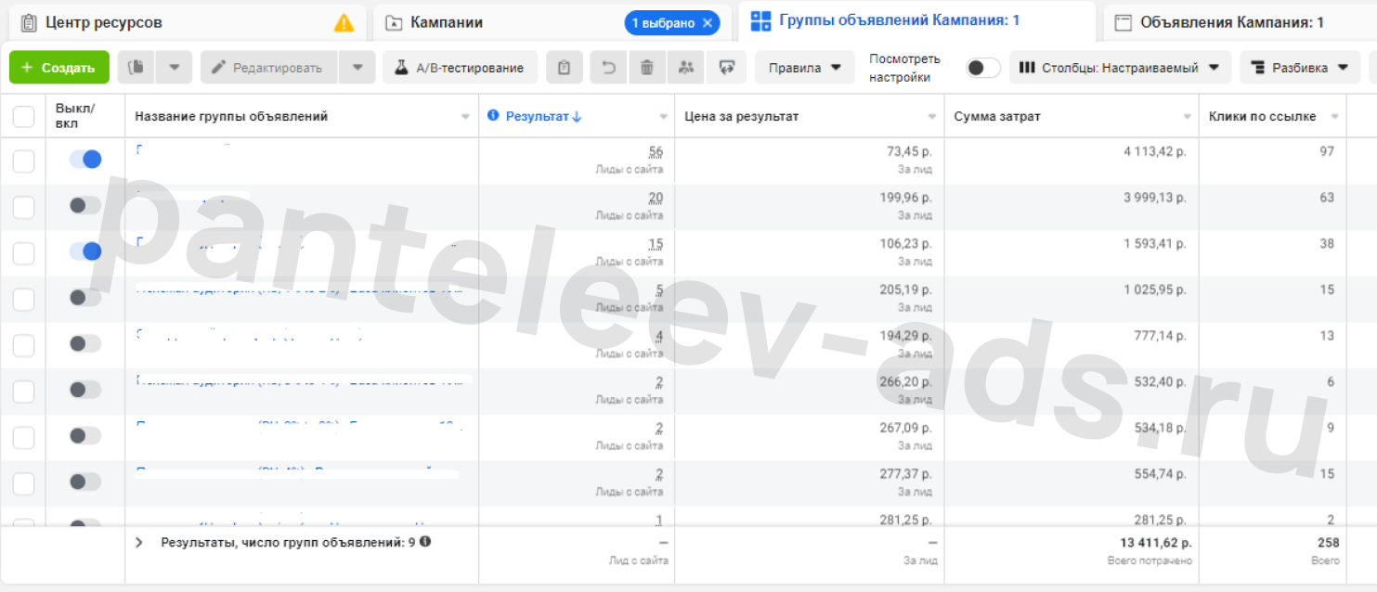The image size is (1377, 592).
Task: Tick checkbox of row with 205,19 р. price
Action: 23,299
